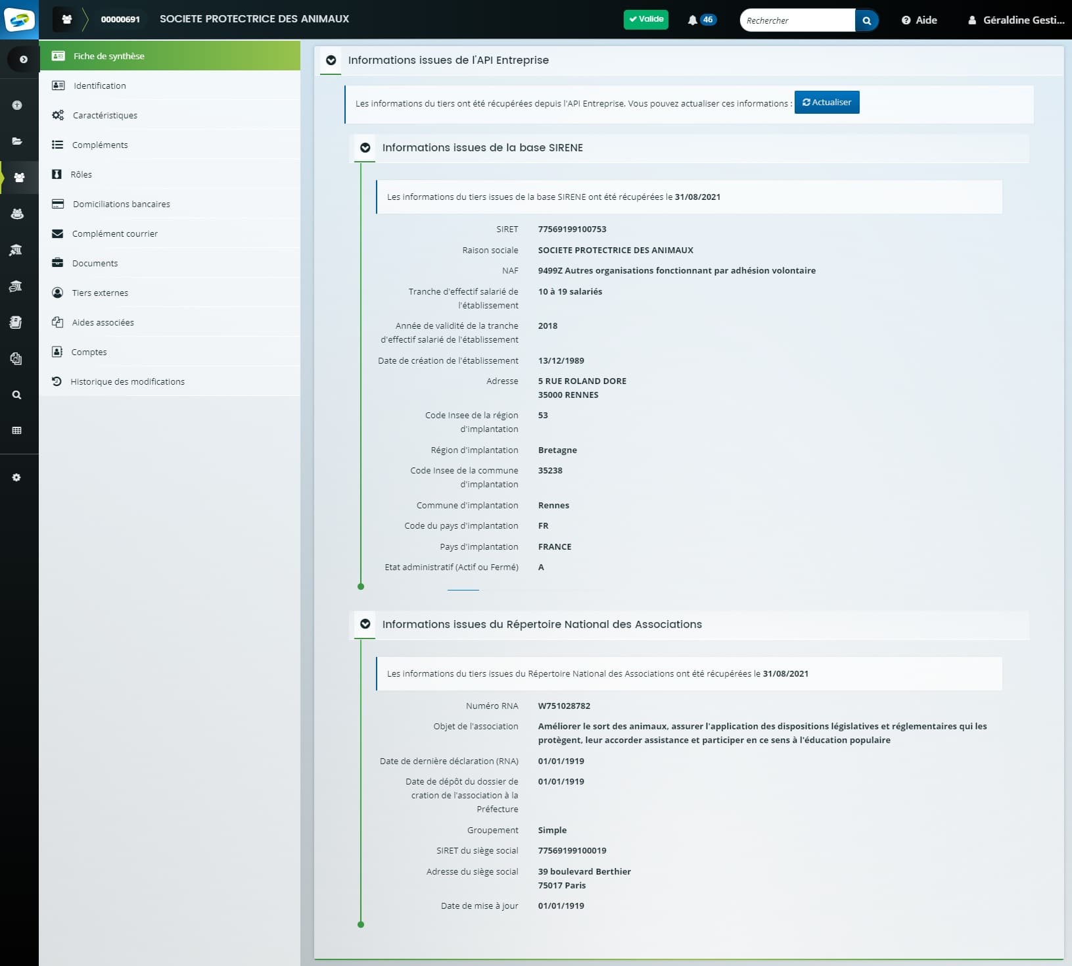This screenshot has width=1072, height=966.
Task: Open the Identification menu entry
Action: coord(170,85)
